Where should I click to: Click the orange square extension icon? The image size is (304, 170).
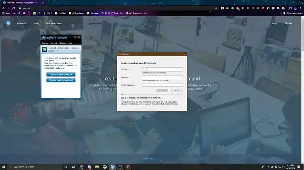[x=263, y=8]
